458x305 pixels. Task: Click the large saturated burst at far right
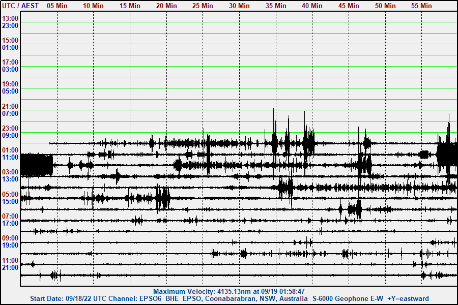click(x=447, y=152)
